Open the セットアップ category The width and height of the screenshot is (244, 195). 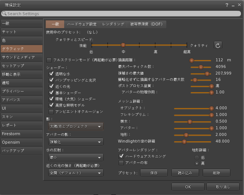(x=21, y=66)
